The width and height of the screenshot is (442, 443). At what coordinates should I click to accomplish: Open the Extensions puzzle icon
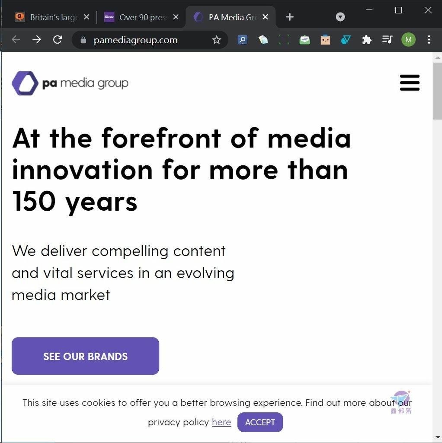(367, 39)
